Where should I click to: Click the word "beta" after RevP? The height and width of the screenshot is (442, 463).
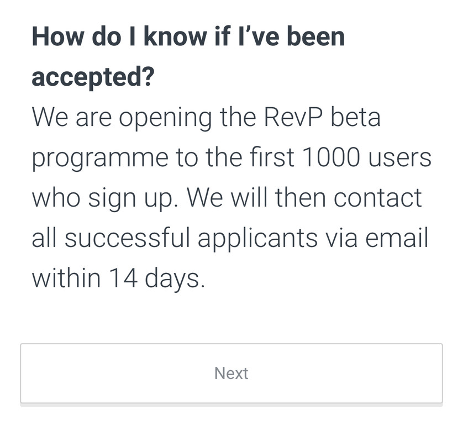[x=355, y=117]
